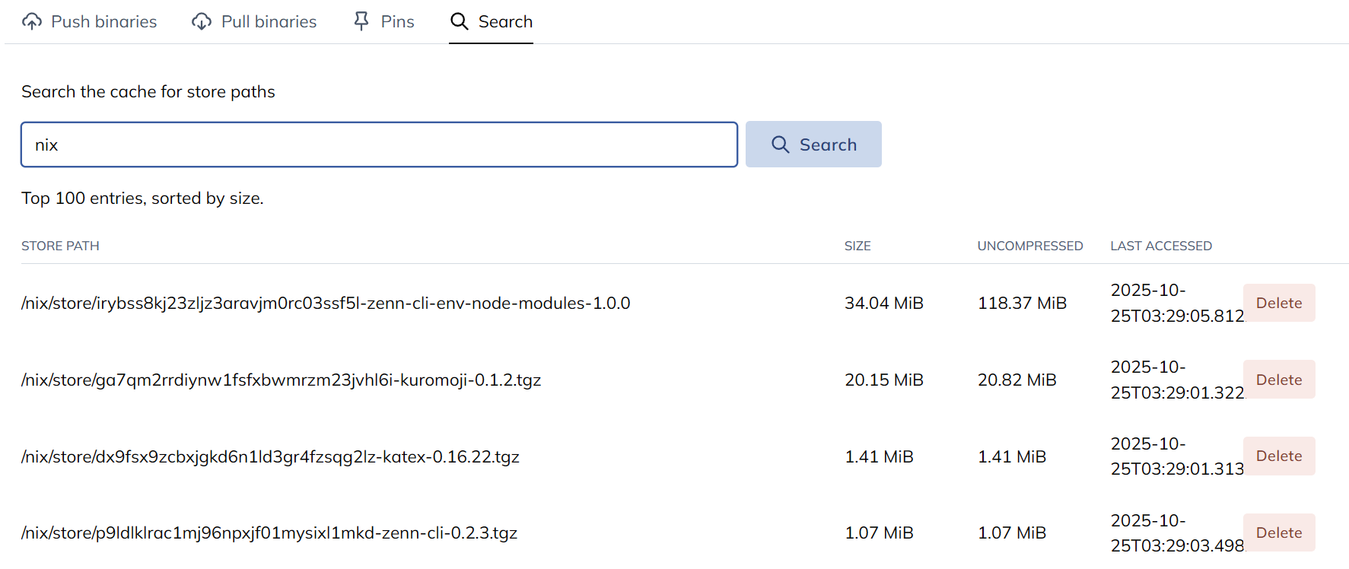Delete the zenn-cli-0.2.3.tgz entry
This screenshot has width=1349, height=569.
1278,532
